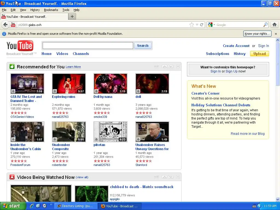Viewport: 280px width, 210px height.
Task: Click the search magnifier in Google box
Action: pos(266,25)
